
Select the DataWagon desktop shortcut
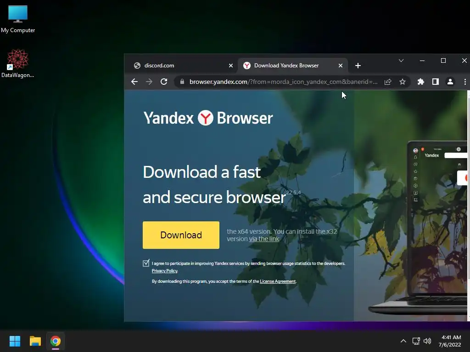(18, 64)
